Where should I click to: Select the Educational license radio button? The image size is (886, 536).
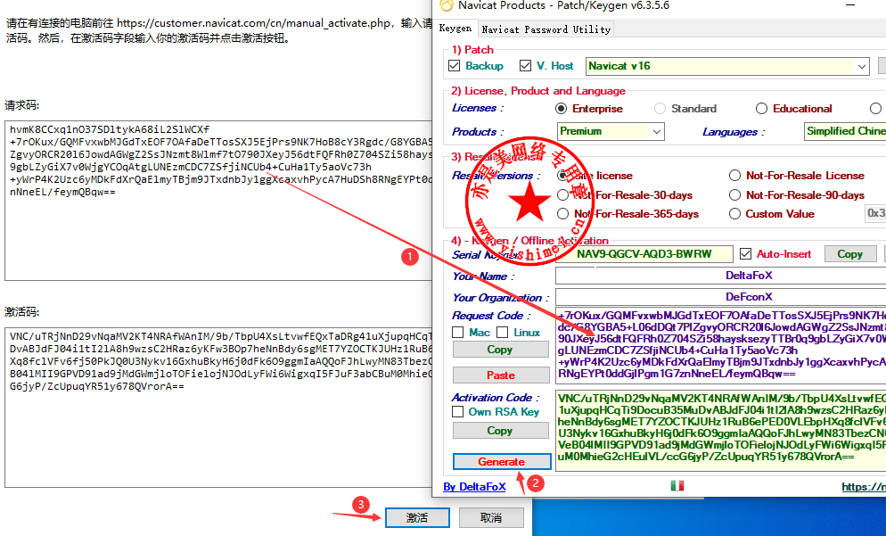pyautogui.click(x=762, y=109)
